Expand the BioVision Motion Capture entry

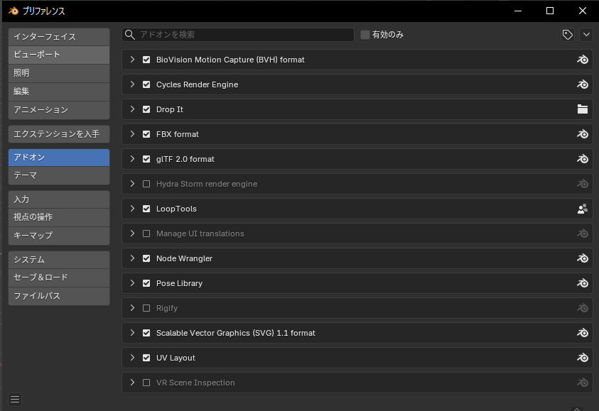132,60
